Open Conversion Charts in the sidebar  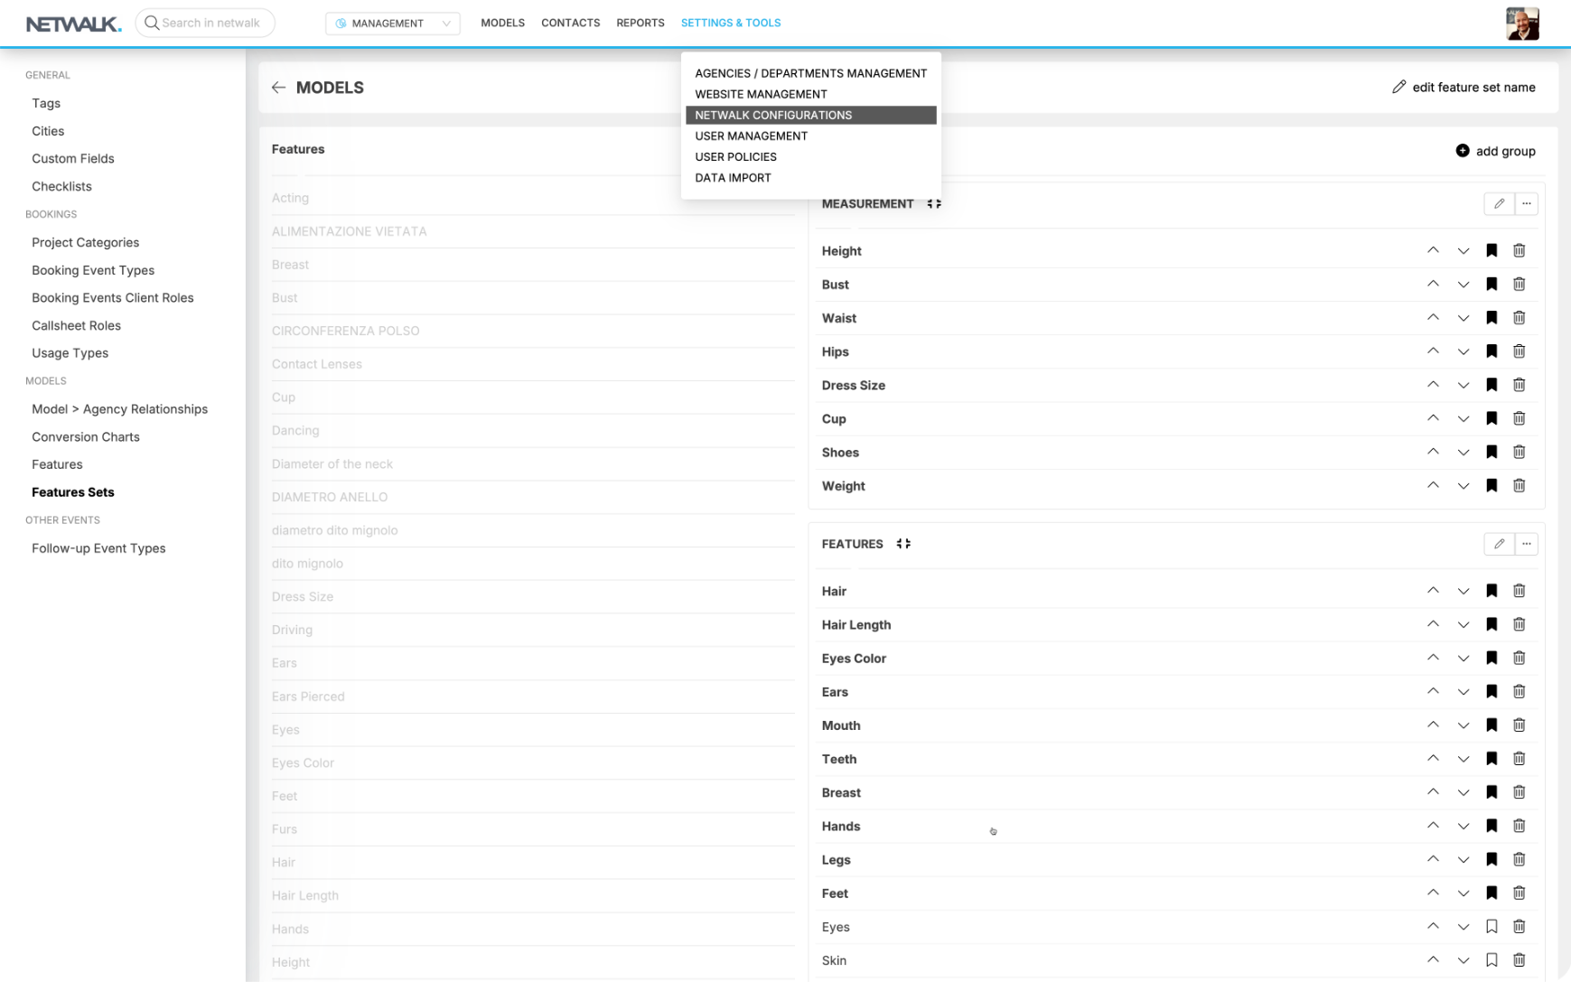point(86,437)
